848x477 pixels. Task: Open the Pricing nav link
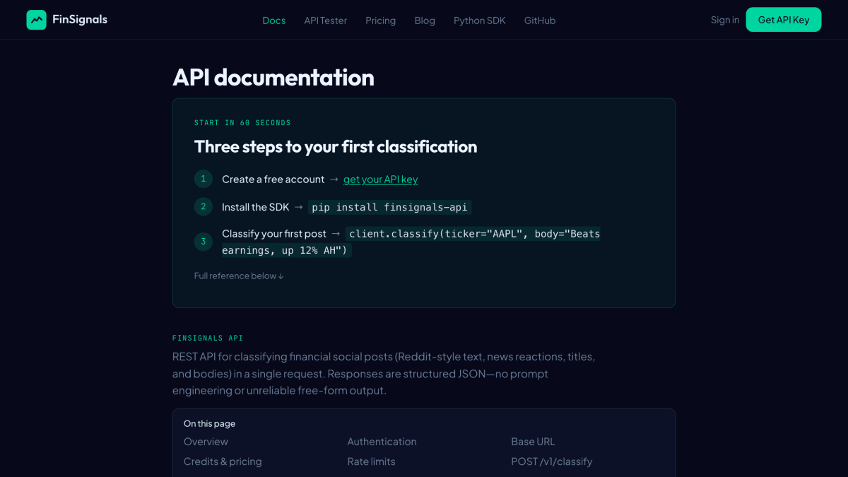(x=381, y=20)
